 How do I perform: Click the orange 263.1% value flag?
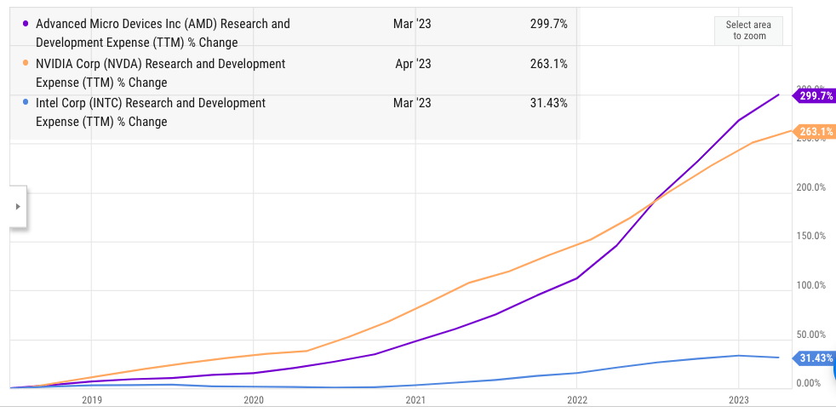coord(814,132)
